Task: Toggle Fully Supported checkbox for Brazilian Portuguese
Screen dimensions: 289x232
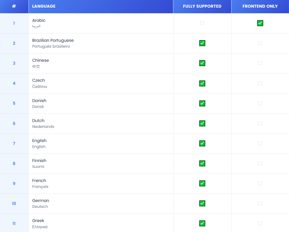Action: pos(202,43)
